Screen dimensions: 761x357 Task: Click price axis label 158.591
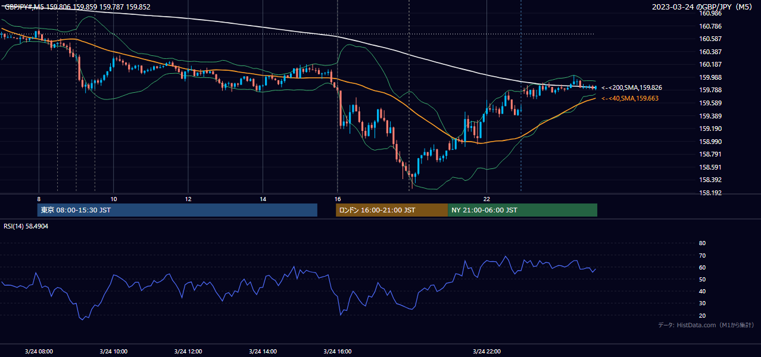pos(710,167)
